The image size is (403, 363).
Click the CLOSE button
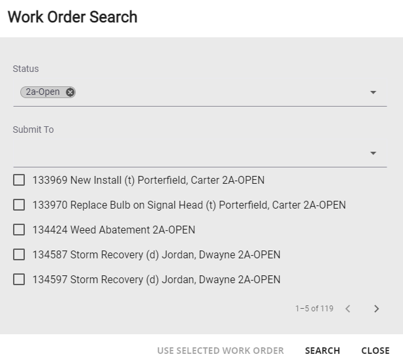point(376,351)
